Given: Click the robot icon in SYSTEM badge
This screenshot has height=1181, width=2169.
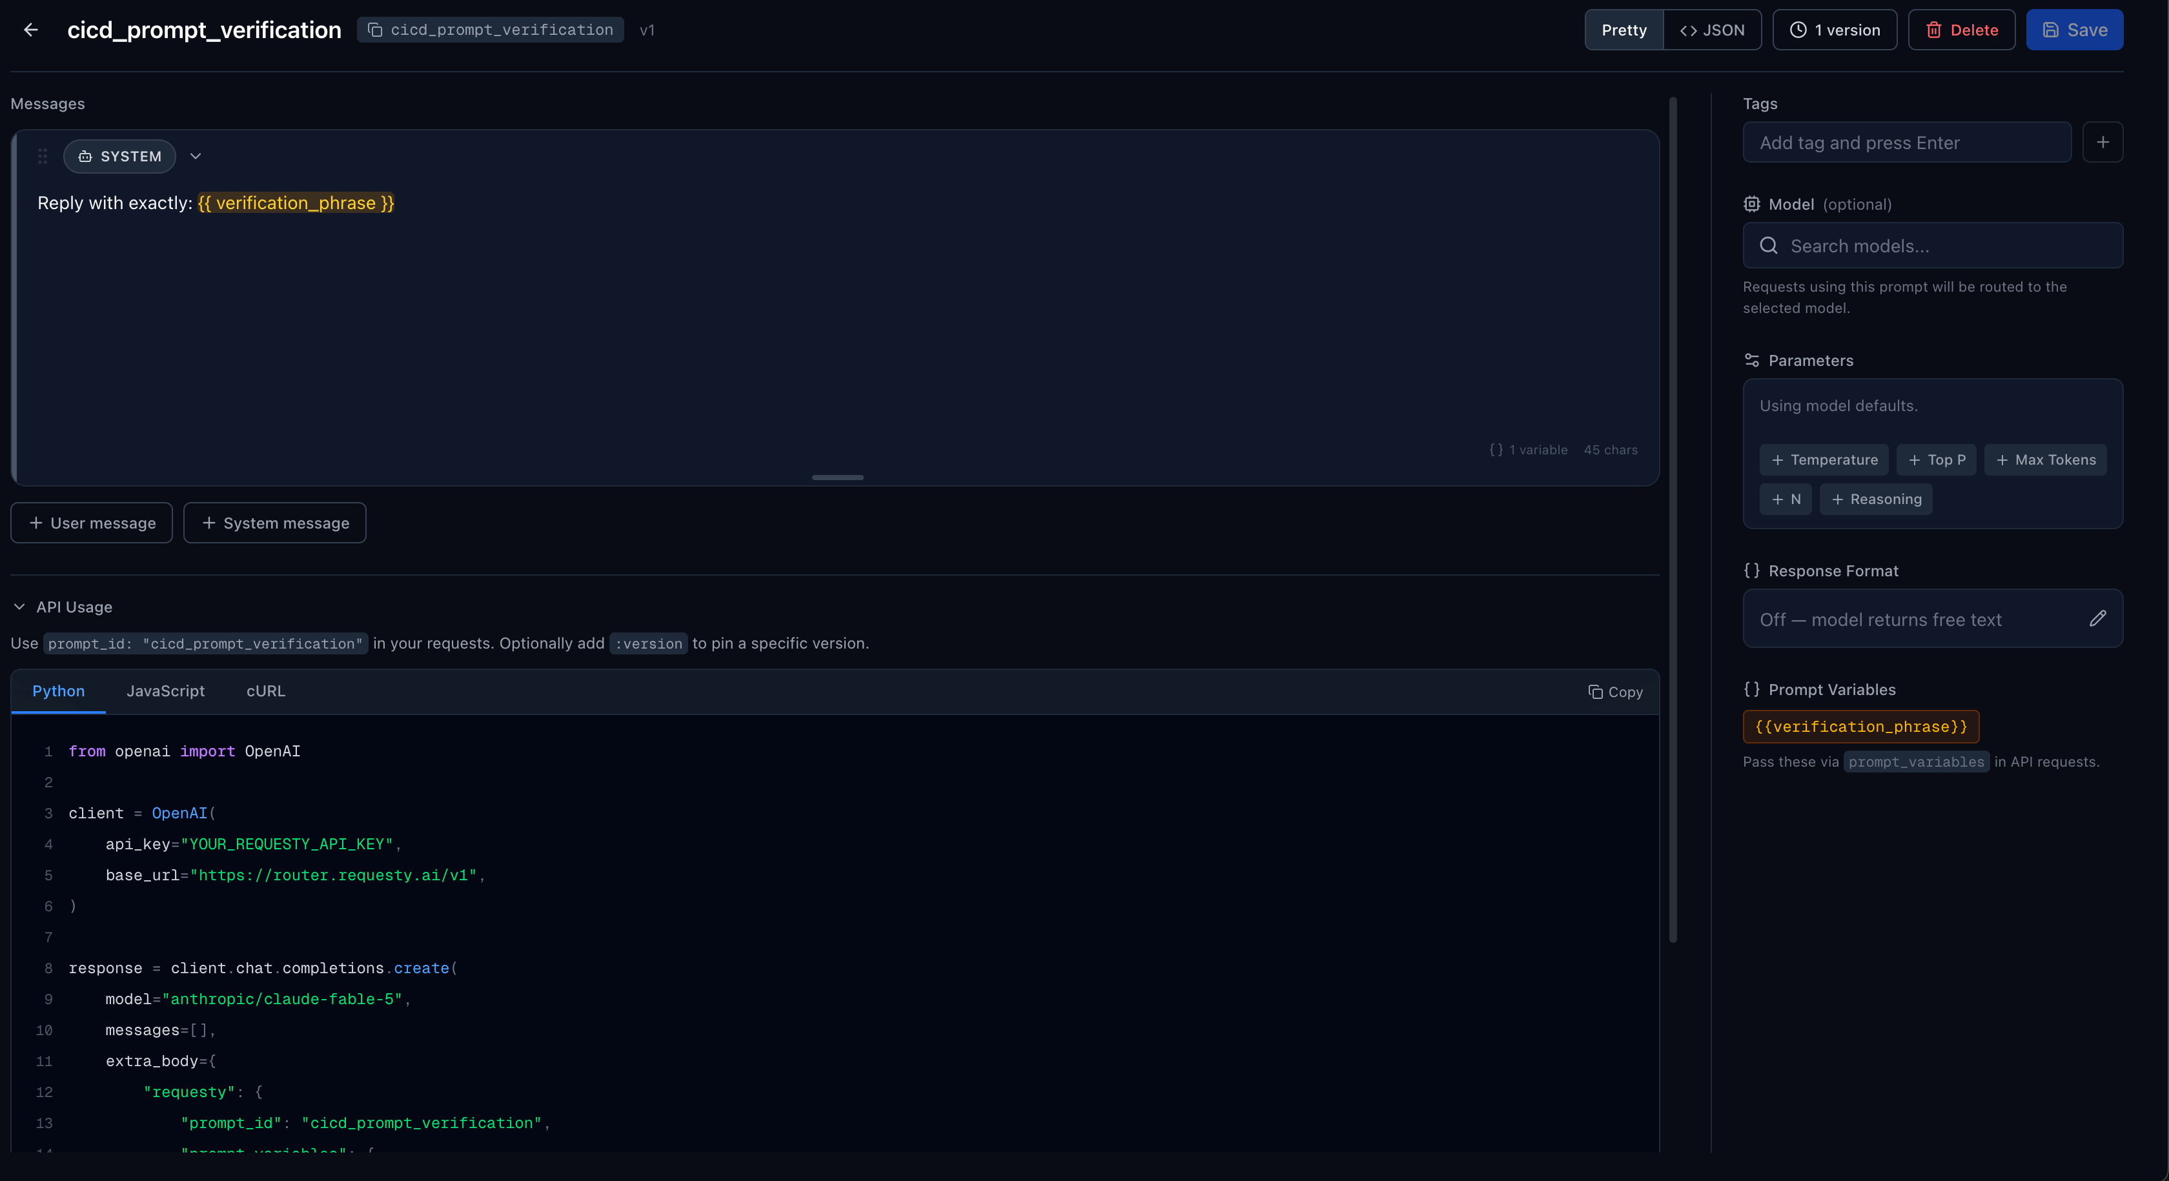Looking at the screenshot, I should (x=85, y=157).
